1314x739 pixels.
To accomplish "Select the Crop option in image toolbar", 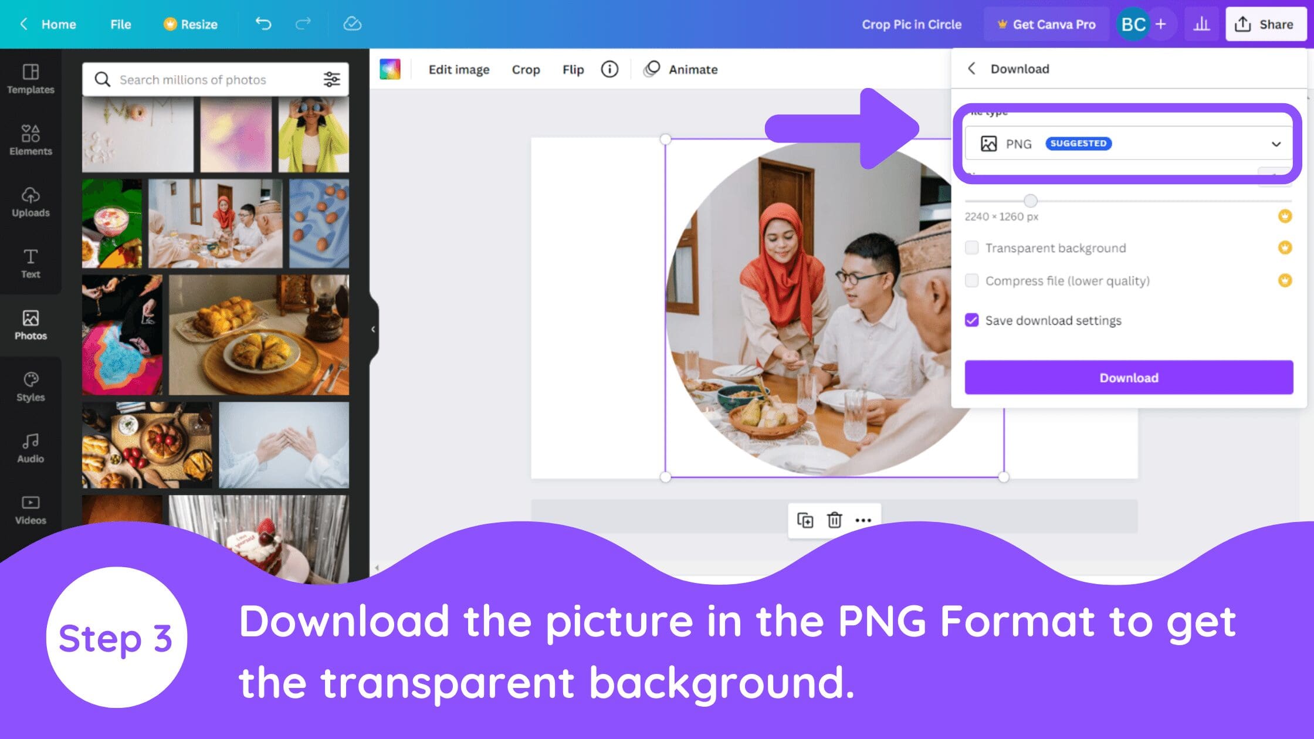I will pos(525,69).
